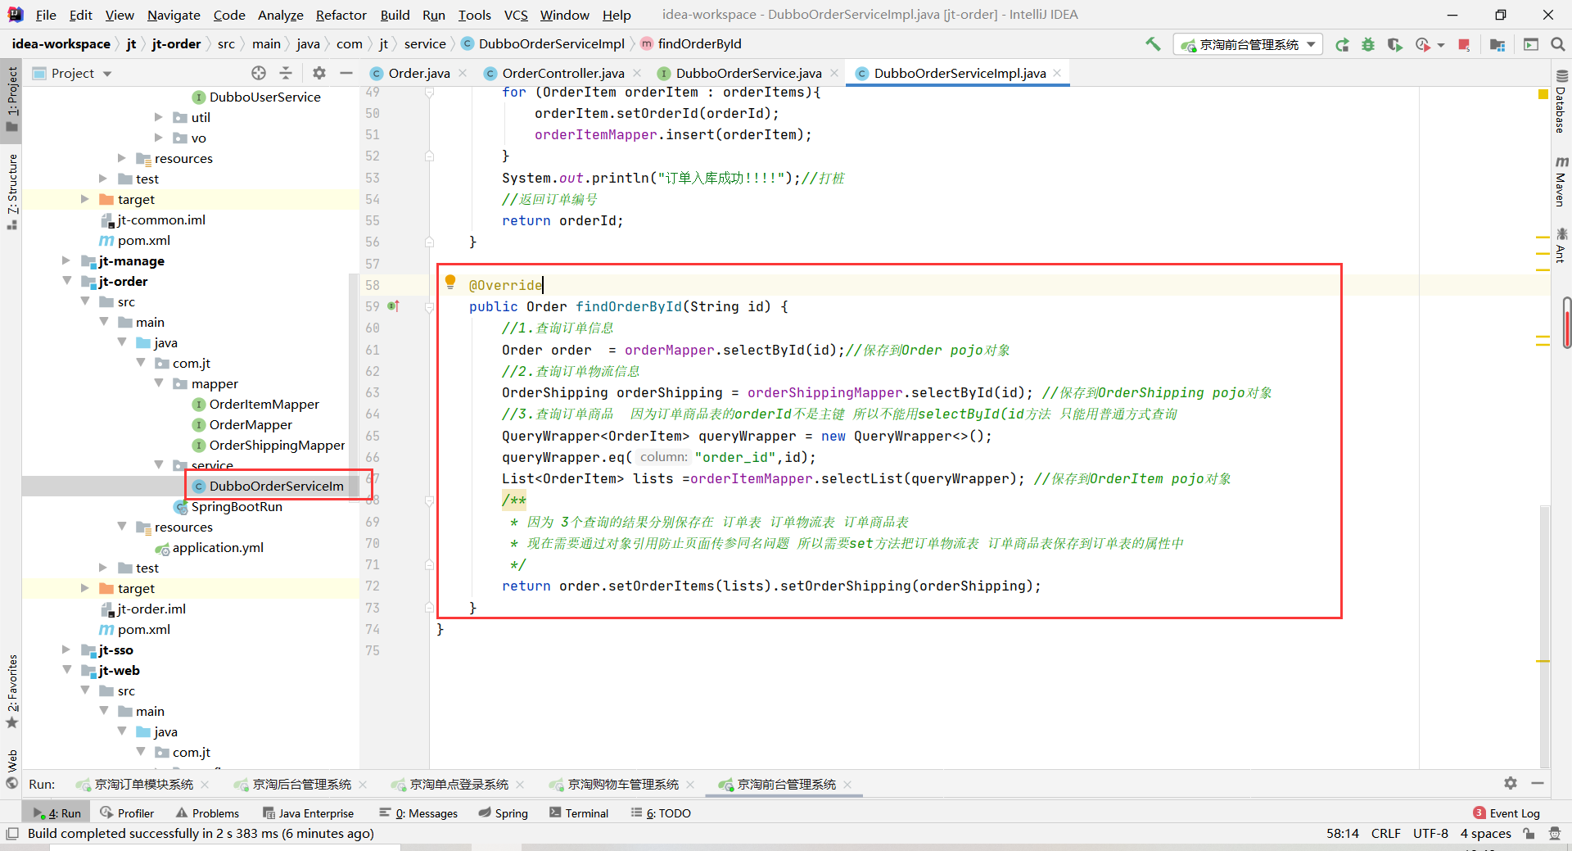This screenshot has height=851, width=1572.
Task: Click the Debug bug icon
Action: click(1368, 44)
